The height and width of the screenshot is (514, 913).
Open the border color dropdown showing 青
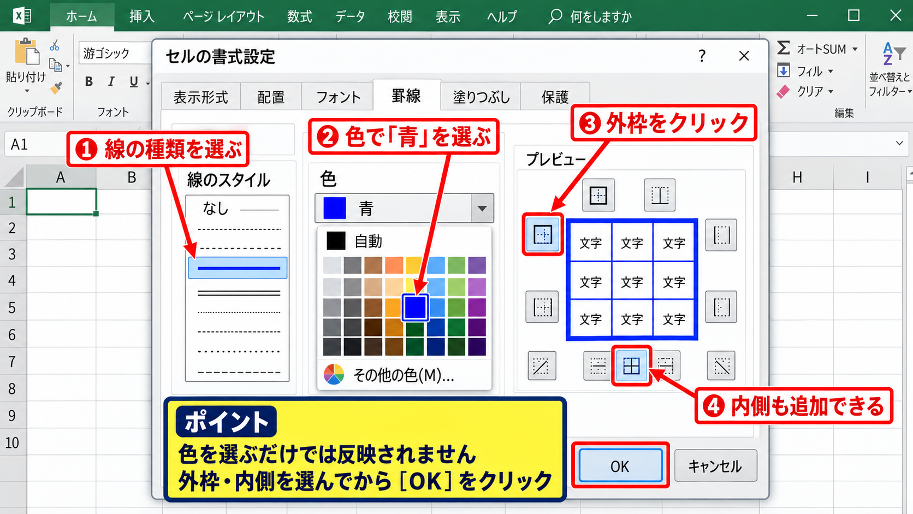tap(404, 208)
